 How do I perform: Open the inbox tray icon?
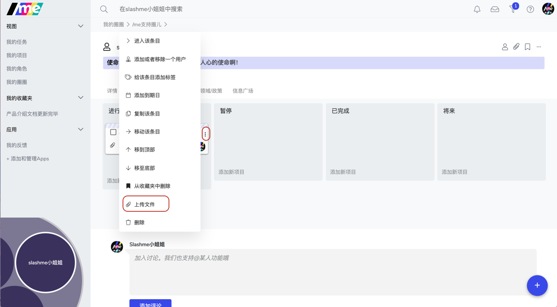tap(495, 9)
